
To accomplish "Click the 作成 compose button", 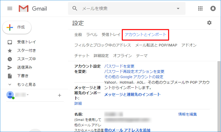I will pos(17,27).
